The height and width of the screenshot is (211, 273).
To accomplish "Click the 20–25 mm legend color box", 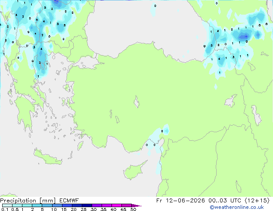I will tap(77, 205).
